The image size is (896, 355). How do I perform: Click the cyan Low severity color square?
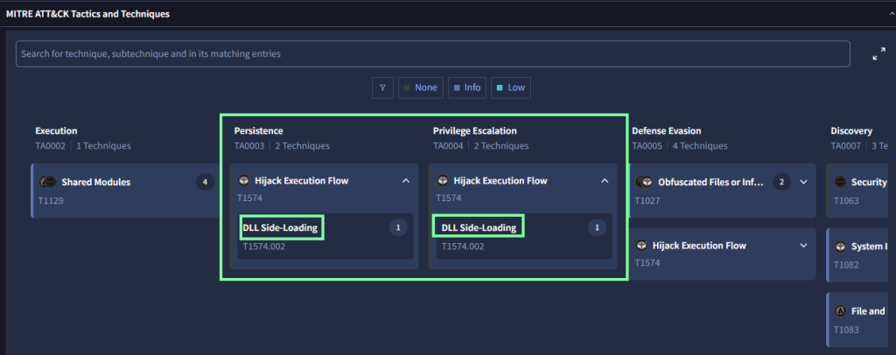point(499,87)
